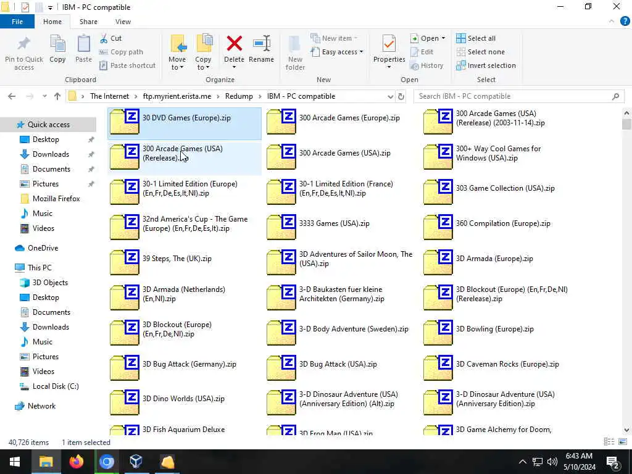Open file Properties with checkmark icon
632x474 pixels.
tap(389, 44)
